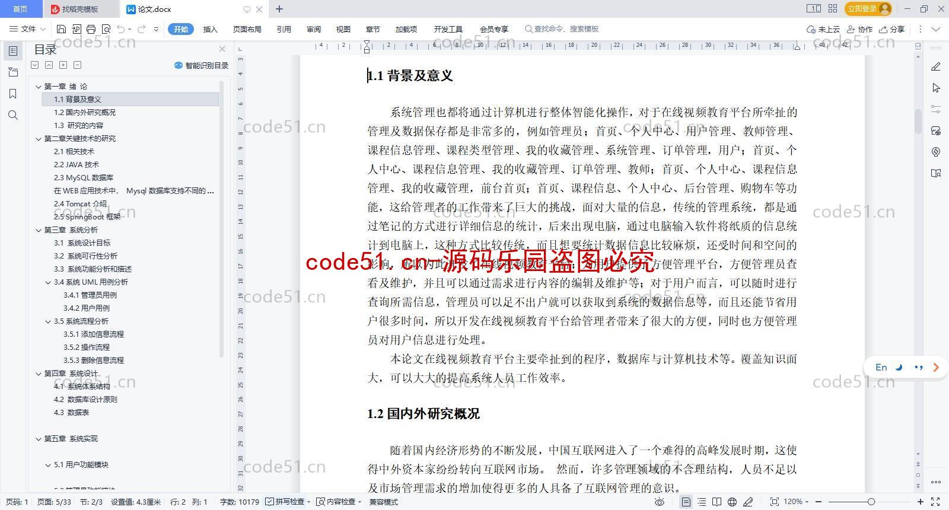Open the 文件 menu
This screenshot has height=510, width=949.
(27, 29)
